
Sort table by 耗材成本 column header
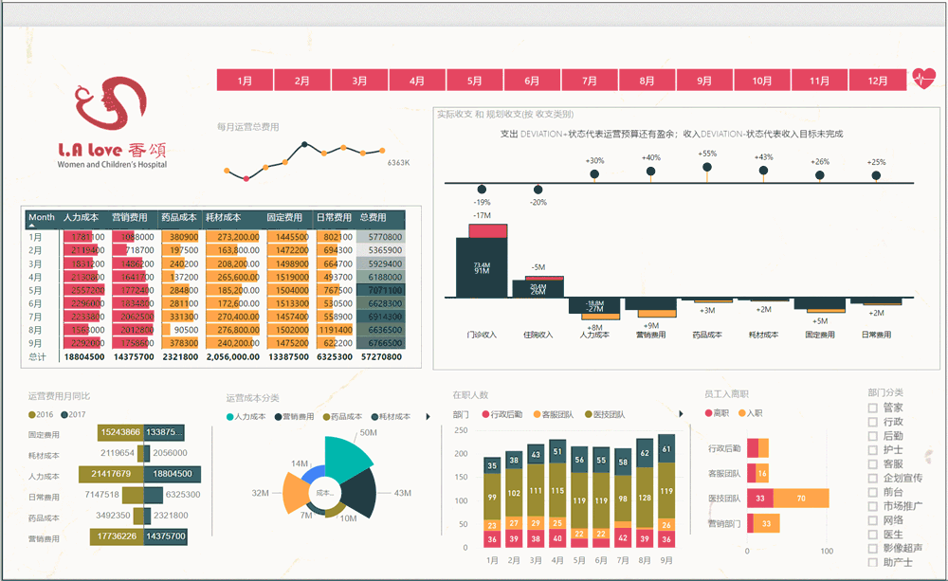(x=223, y=217)
